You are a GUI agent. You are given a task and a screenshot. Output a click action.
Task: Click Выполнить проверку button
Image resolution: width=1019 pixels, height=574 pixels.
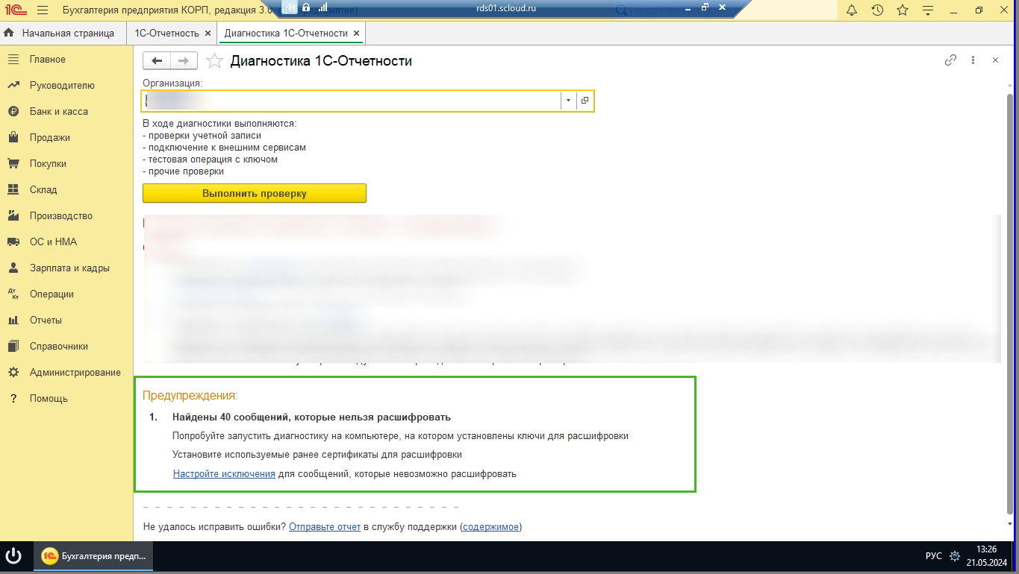255,193
